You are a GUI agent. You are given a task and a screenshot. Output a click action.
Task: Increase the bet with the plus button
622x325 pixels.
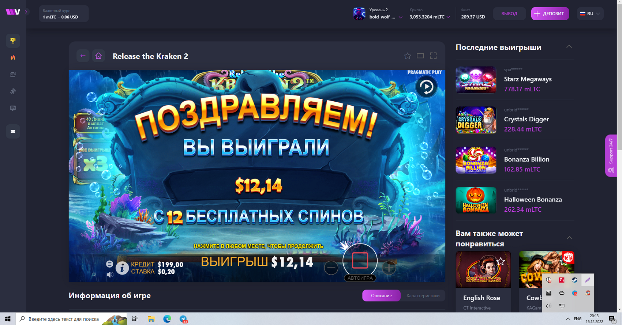389,268
